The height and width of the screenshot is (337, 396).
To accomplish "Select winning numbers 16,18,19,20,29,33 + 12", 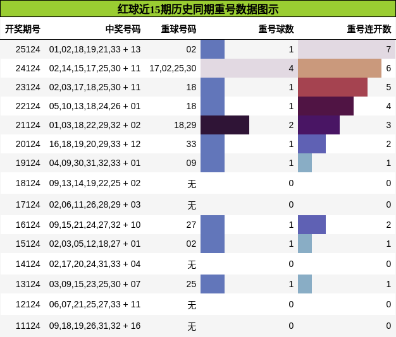I will pos(95,144).
